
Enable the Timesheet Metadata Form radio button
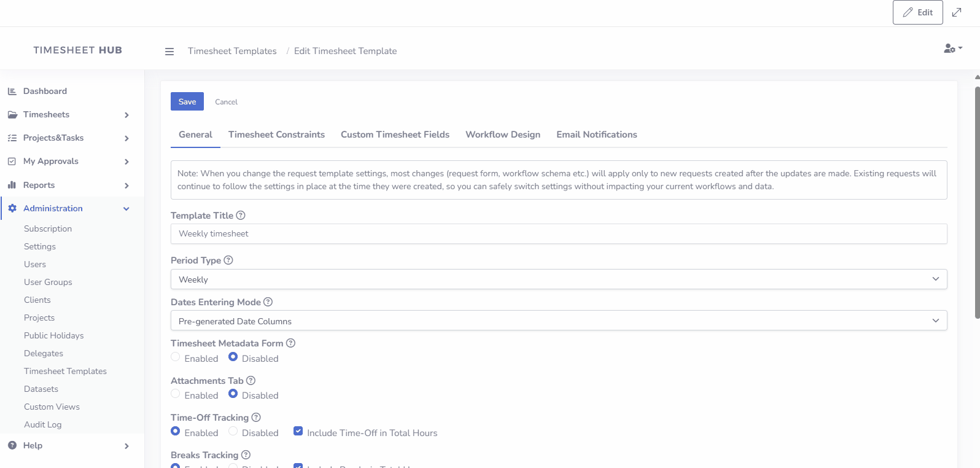click(x=176, y=357)
